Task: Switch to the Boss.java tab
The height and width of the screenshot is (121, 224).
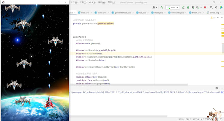Action: tap(158, 13)
